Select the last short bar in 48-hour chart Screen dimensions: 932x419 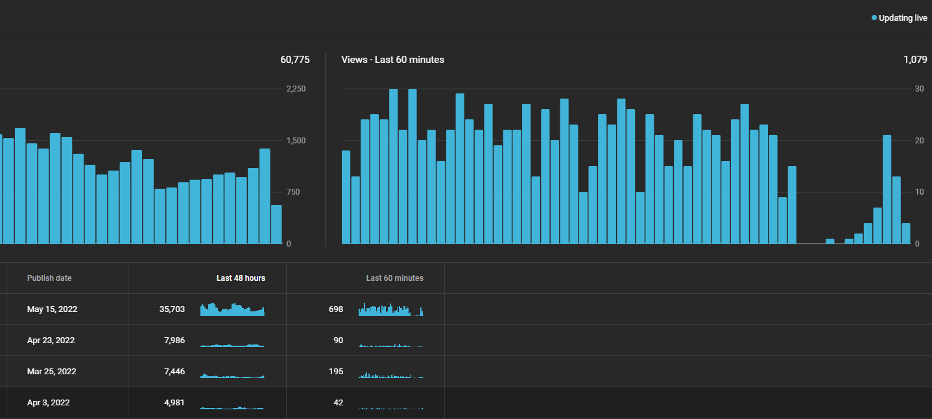pos(276,224)
